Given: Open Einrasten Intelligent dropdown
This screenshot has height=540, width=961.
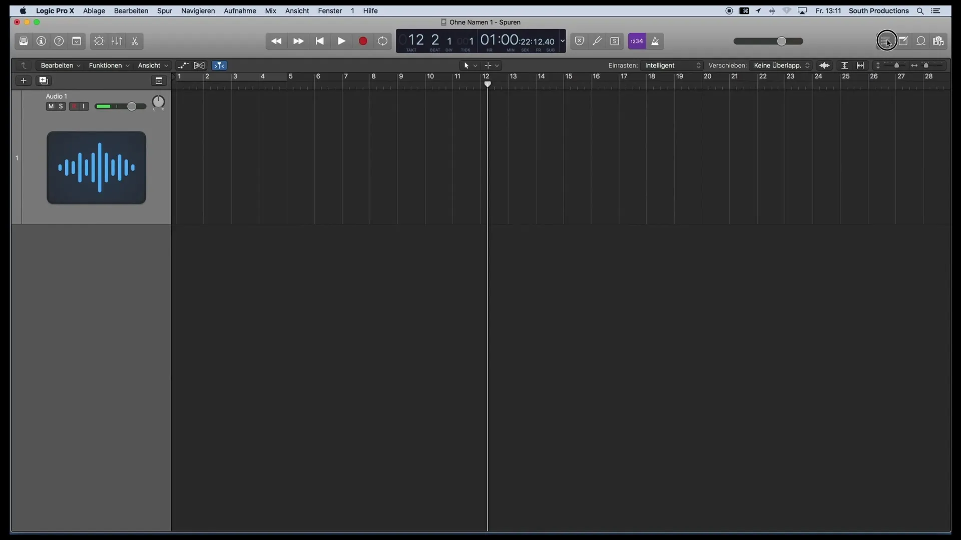Looking at the screenshot, I should point(672,65).
